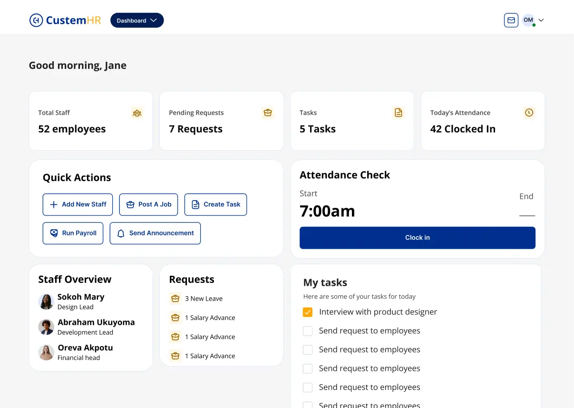
Task: Expand the account menu chevron
Action: pyautogui.click(x=541, y=20)
